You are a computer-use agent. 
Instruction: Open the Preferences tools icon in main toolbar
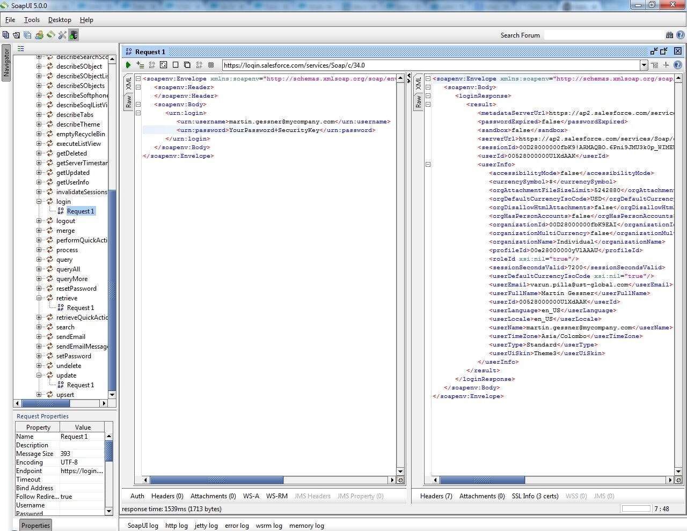click(x=62, y=35)
